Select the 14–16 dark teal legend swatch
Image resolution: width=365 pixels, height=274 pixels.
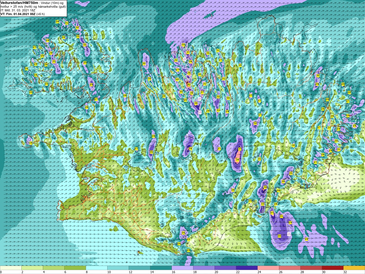(161, 268)
